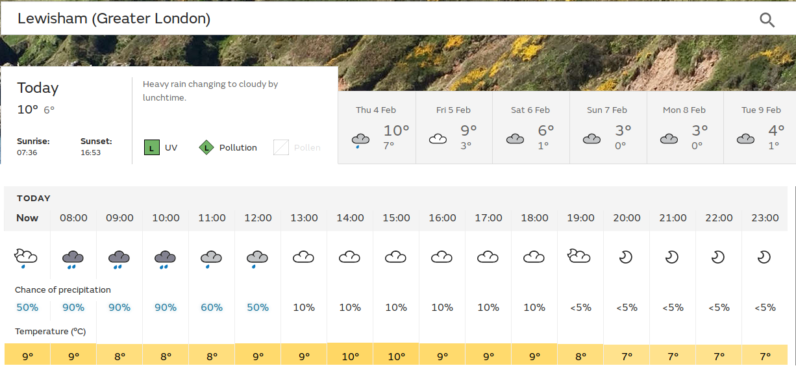Click the Lewisham location search field
796x368 pixels.
point(377,19)
